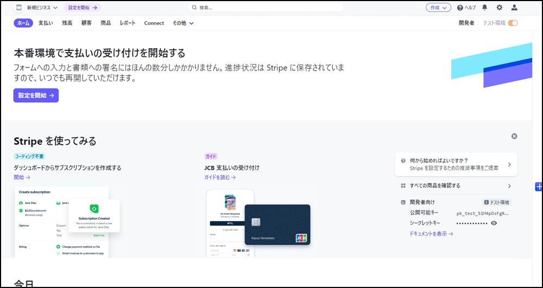Dismiss the Stripe を使ってみる section
This screenshot has height=288, width=543.
(x=514, y=136)
